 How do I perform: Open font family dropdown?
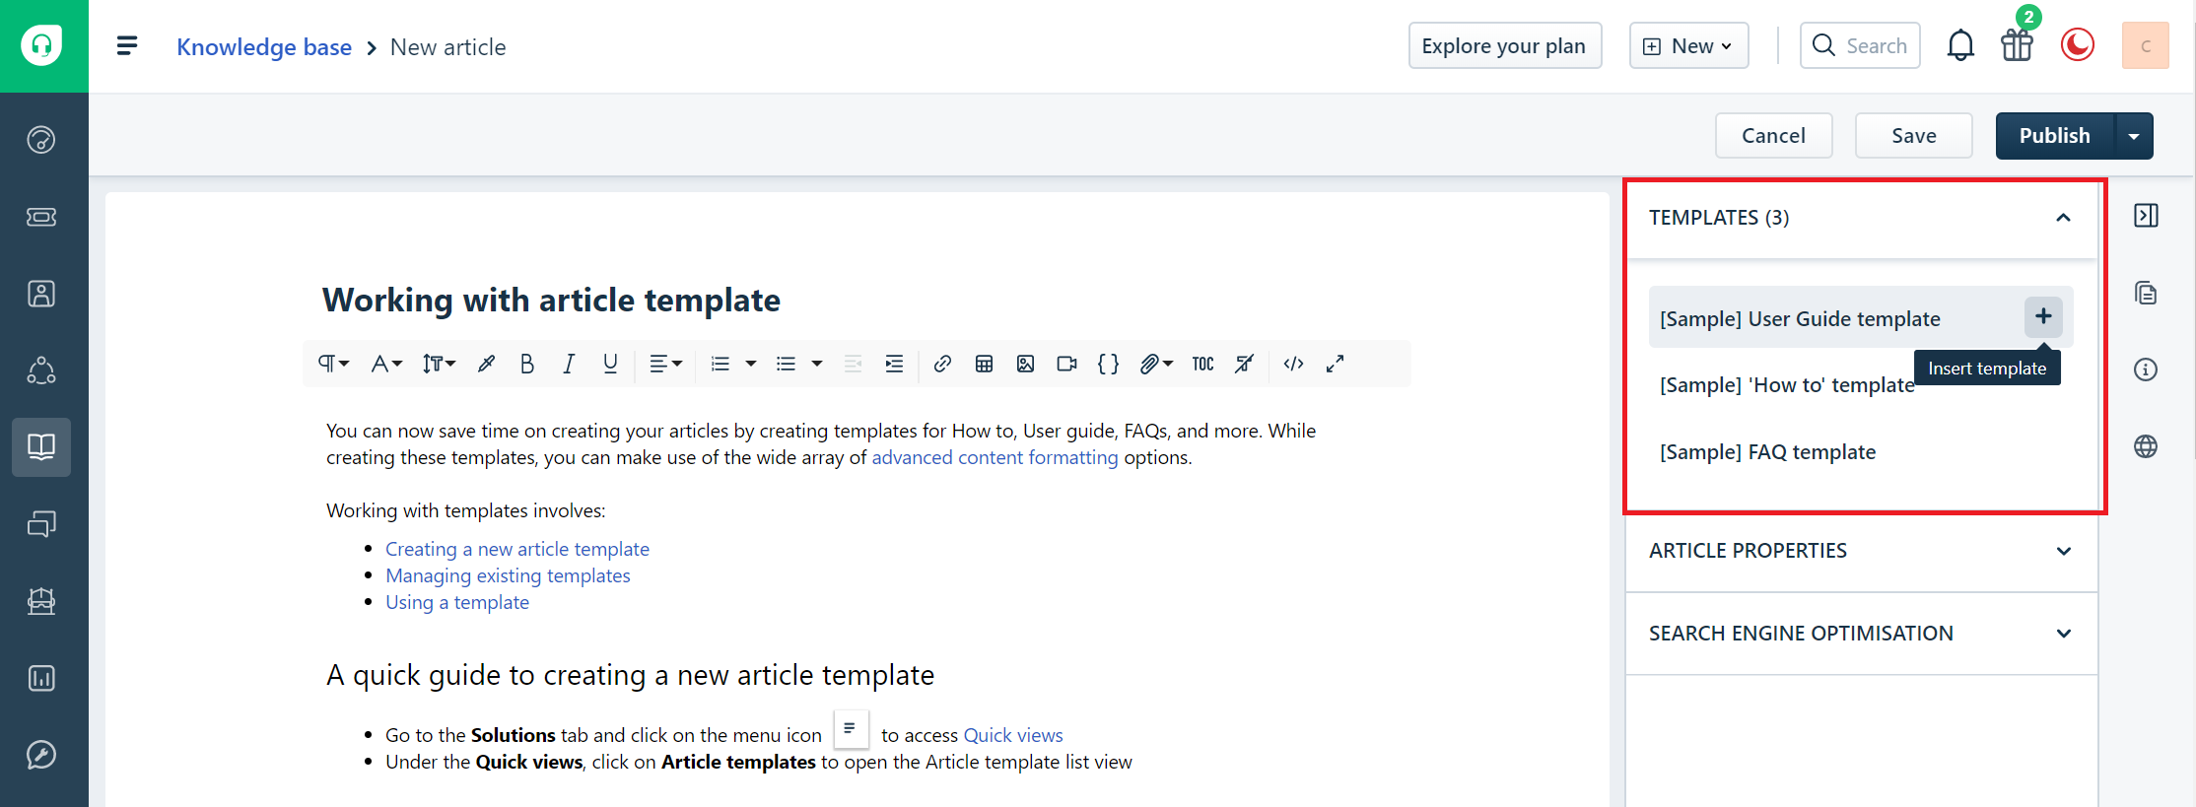386,364
